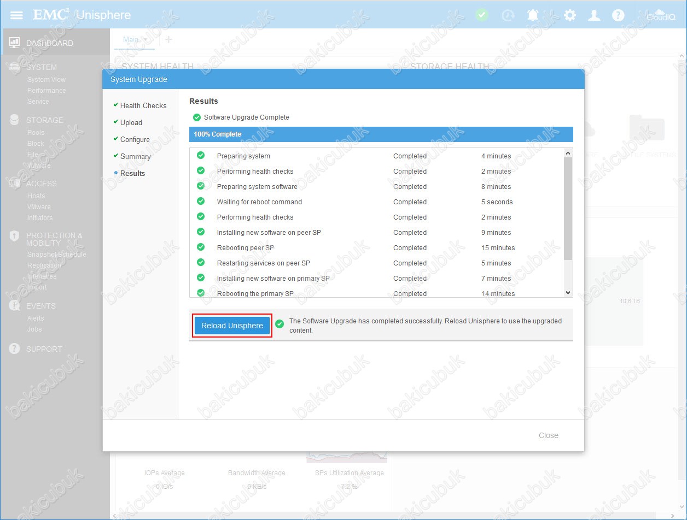This screenshot has height=520, width=687.
Task: Open System View in sidebar
Action: (46, 80)
